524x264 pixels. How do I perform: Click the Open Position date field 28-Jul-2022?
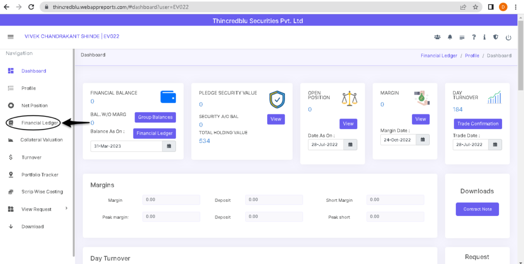pyautogui.click(x=326, y=145)
